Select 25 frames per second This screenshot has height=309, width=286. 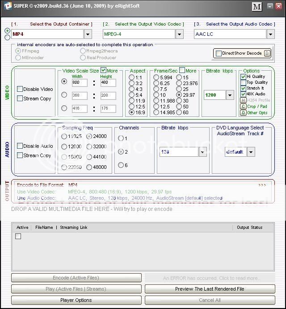[179, 89]
